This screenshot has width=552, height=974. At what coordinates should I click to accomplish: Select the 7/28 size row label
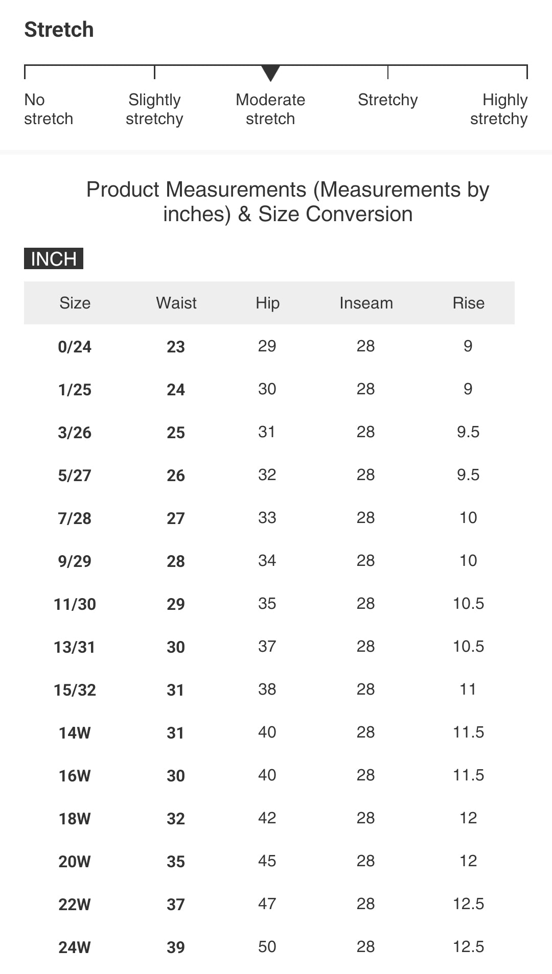click(x=75, y=518)
